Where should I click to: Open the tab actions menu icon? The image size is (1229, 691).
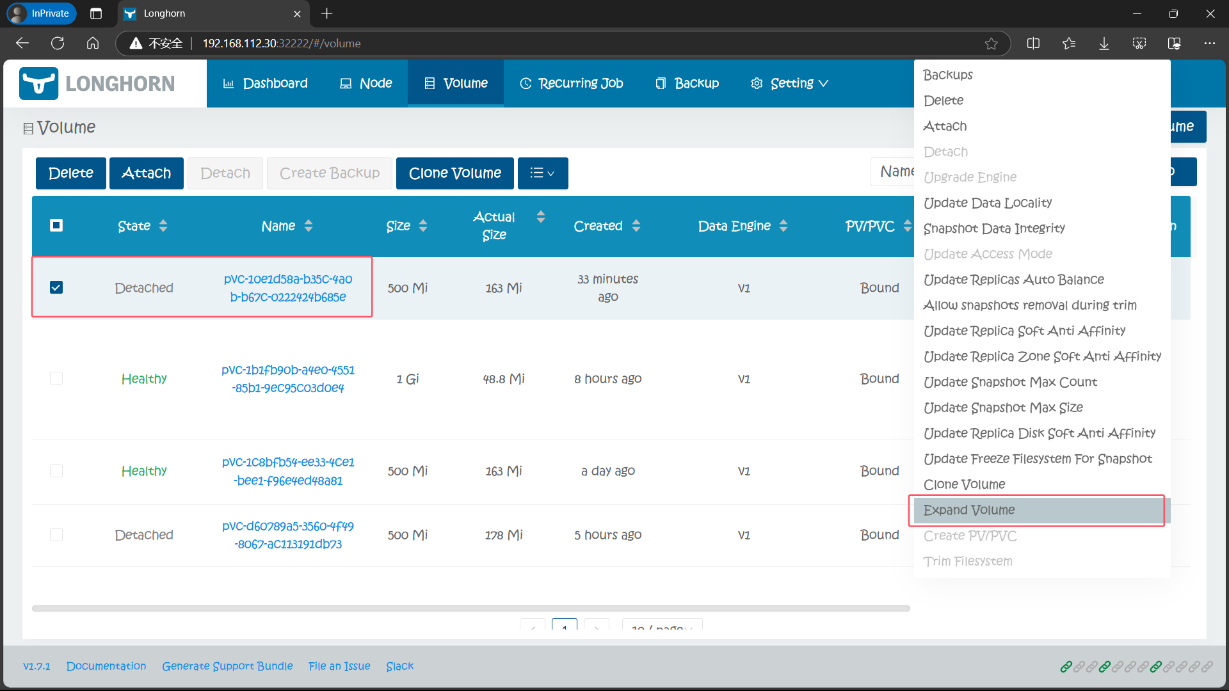point(96,13)
